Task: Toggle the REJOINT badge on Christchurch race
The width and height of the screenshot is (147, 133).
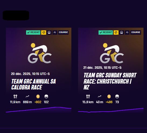Action: click(x=106, y=33)
